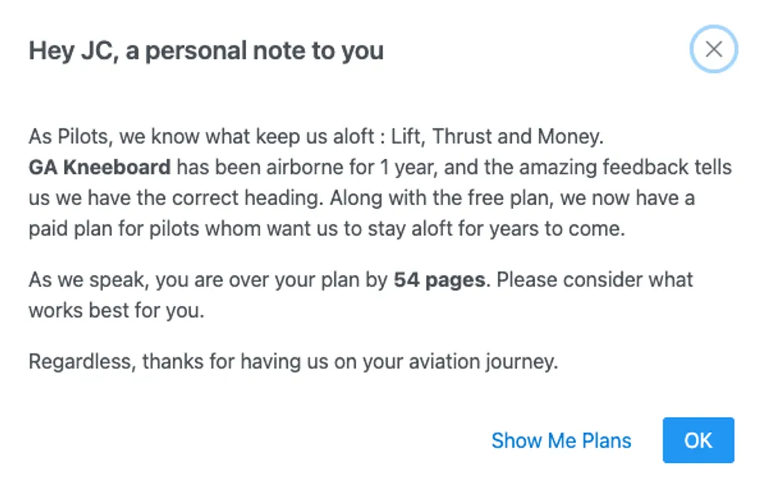Open the Show Me Plans link
Viewport: 761px width, 499px height.
[561, 441]
